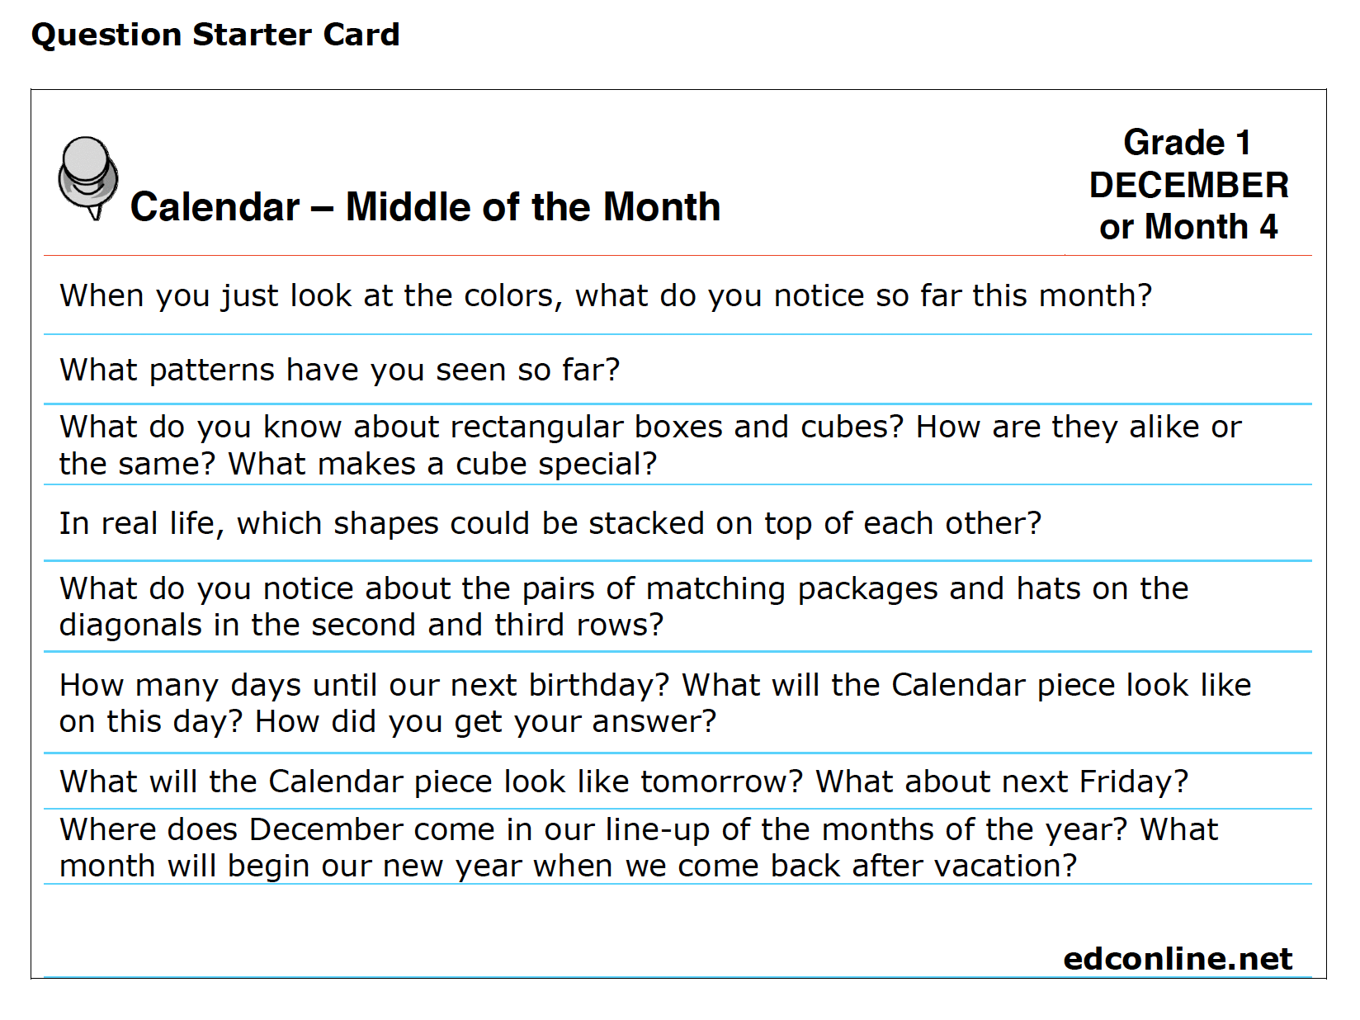The height and width of the screenshot is (1020, 1360).
Task: Click the rectangular boxes and cubes question
Action: click(x=650, y=446)
